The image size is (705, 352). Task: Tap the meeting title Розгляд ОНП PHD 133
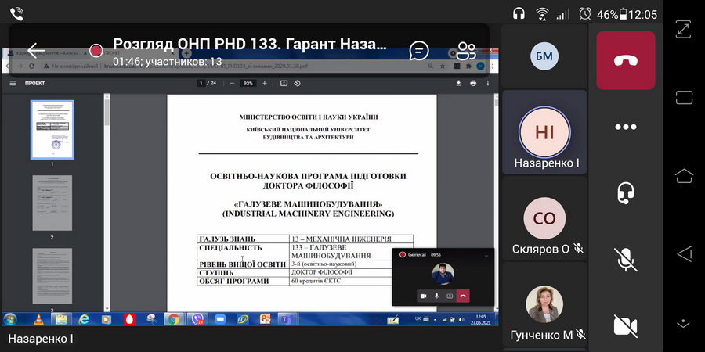(249, 44)
